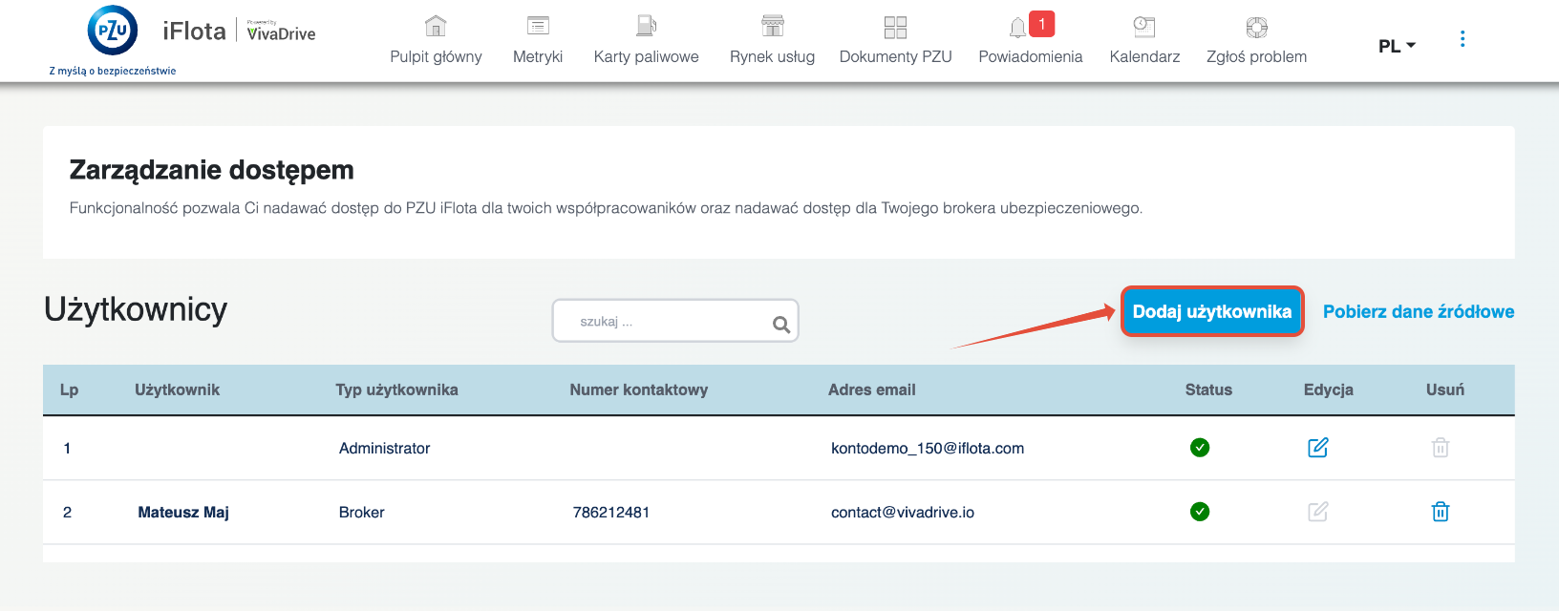Click the Lp column header
This screenshot has width=1559, height=611.
69,390
